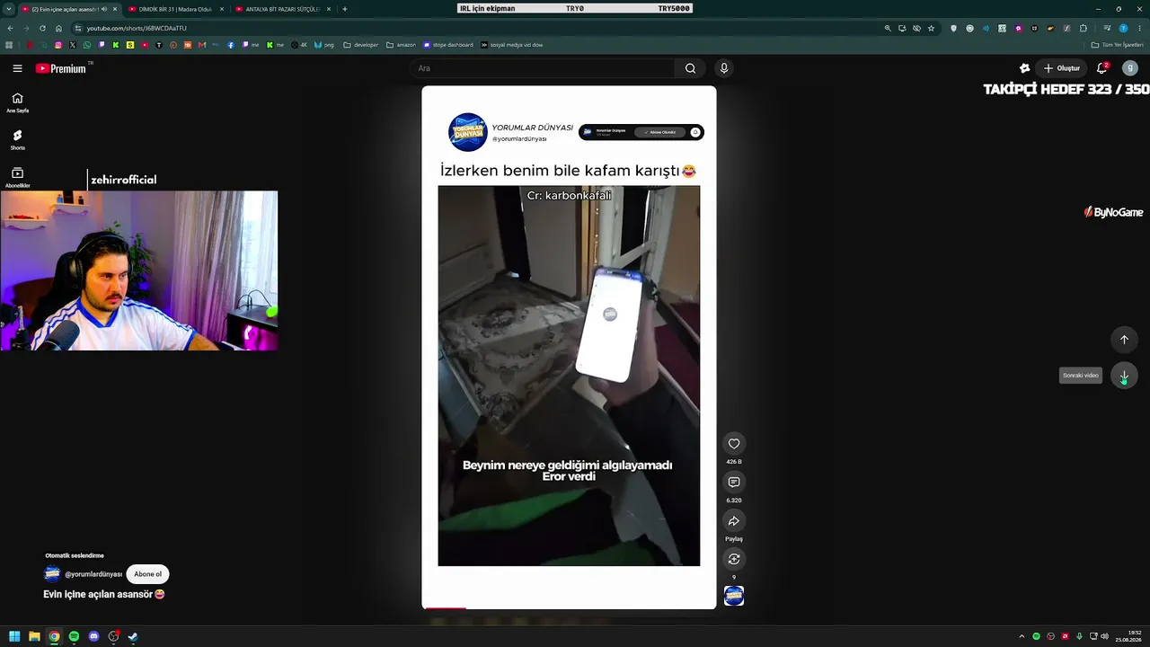
Task: Open the Facebook bookmark icon
Action: (231, 45)
